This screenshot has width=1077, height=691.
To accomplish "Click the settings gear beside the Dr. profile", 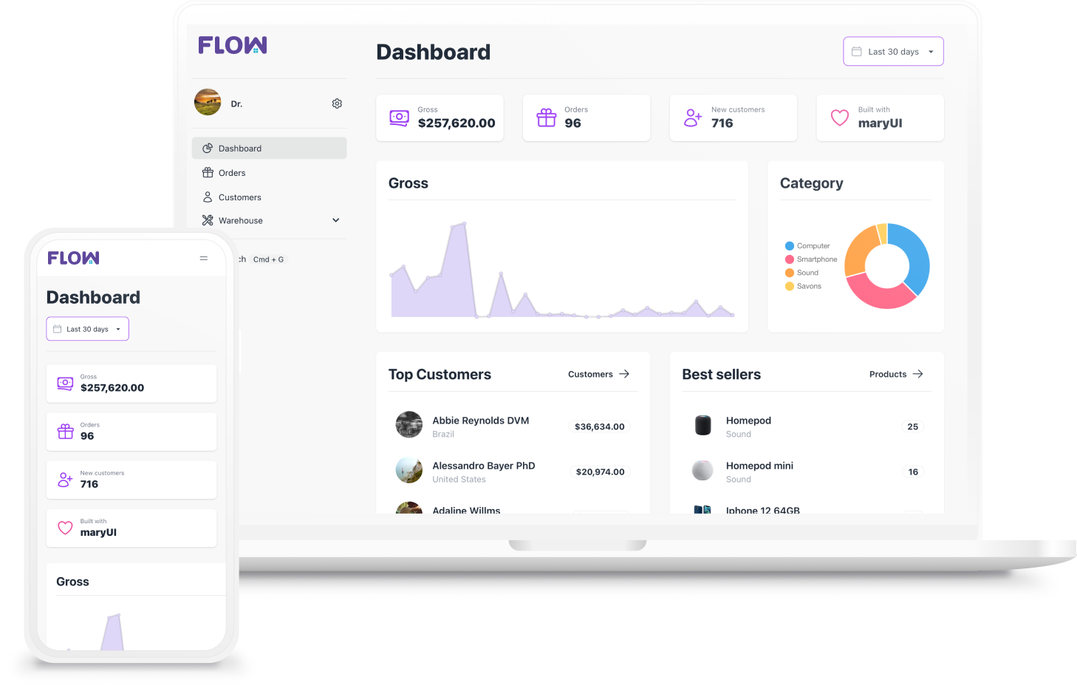I will click(337, 103).
